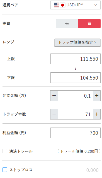102x178 pixels.
Task: Click the 上限 field showing 111.550
Action: point(76,59)
